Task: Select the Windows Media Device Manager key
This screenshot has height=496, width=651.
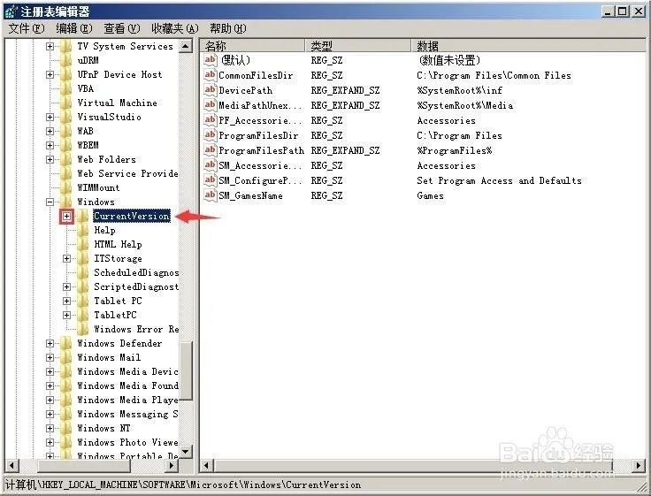Action: click(x=128, y=372)
